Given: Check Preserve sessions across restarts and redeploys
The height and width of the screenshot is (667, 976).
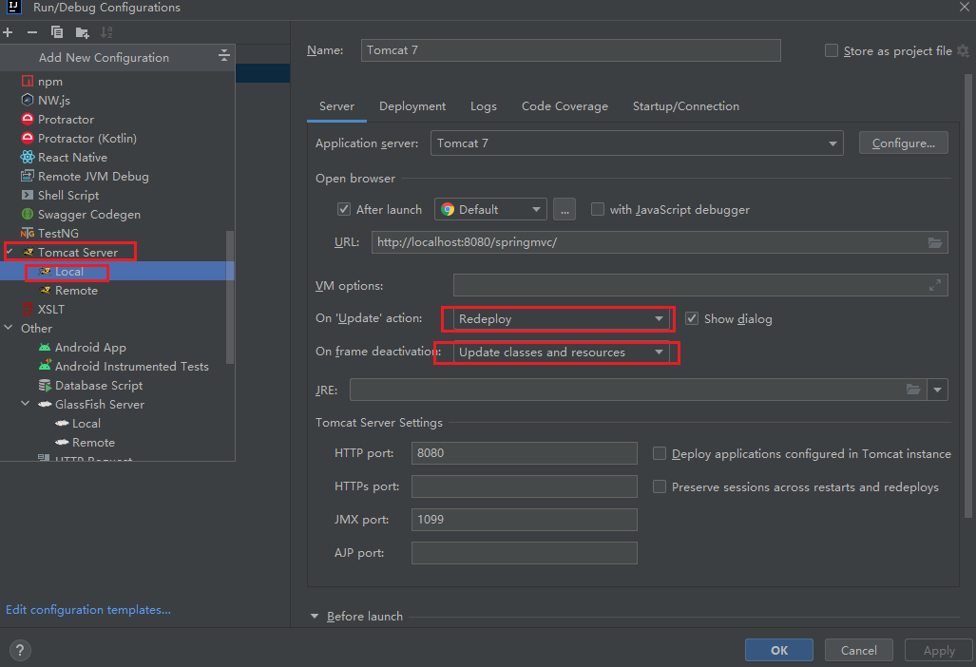Looking at the screenshot, I should pos(660,486).
